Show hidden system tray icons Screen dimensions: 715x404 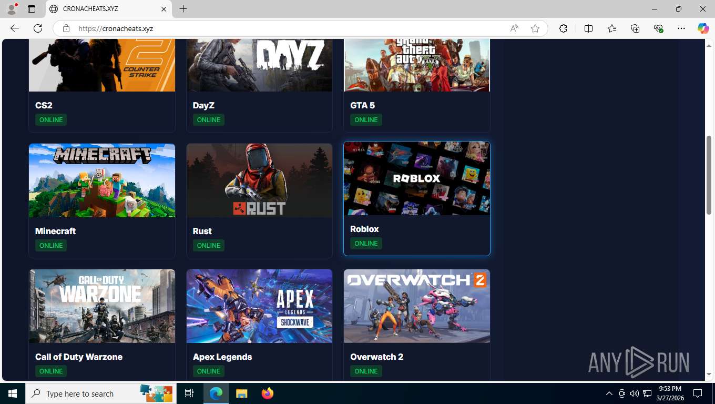click(609, 393)
